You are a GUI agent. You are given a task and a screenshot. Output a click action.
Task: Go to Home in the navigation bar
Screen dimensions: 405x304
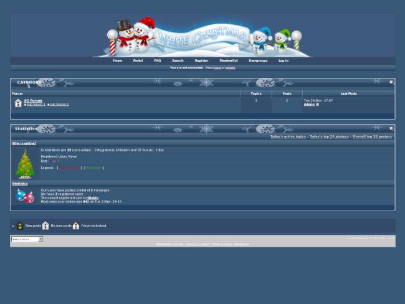(117, 60)
